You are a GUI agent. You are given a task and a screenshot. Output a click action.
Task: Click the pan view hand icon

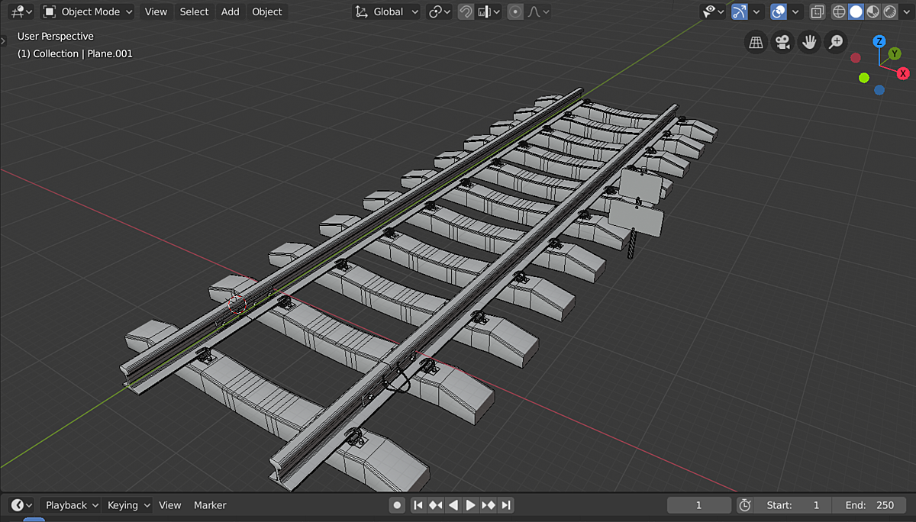(809, 42)
